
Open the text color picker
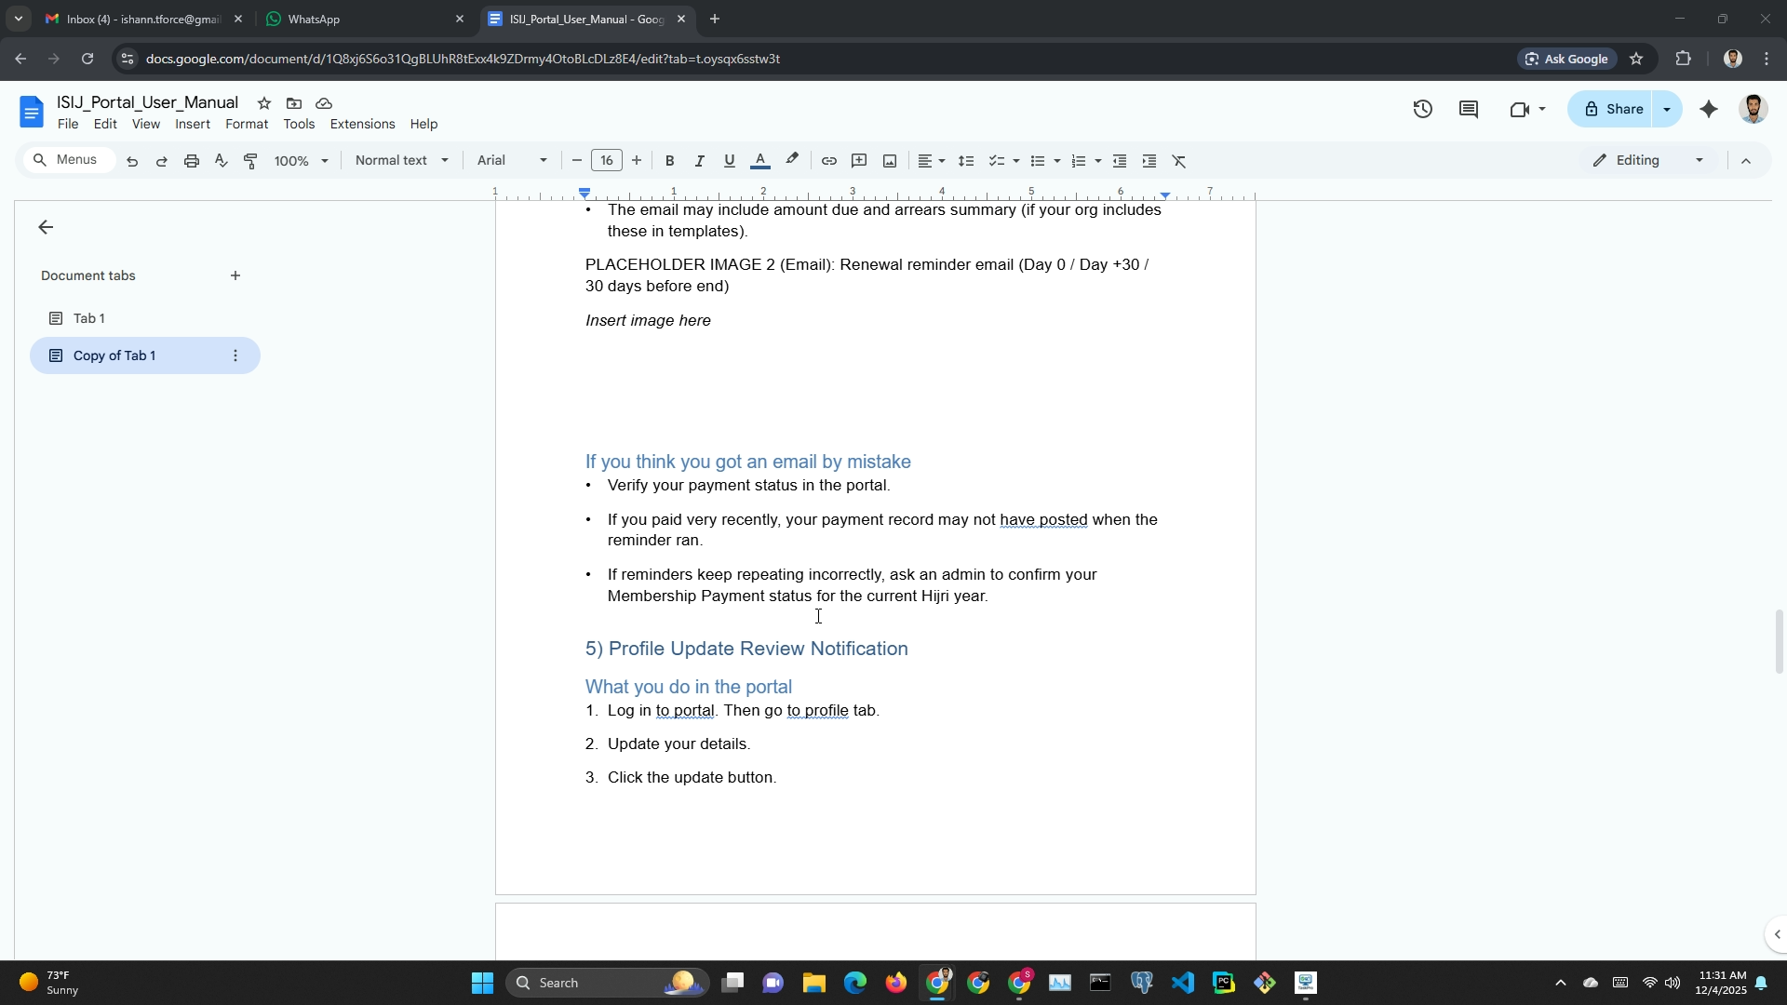759,161
